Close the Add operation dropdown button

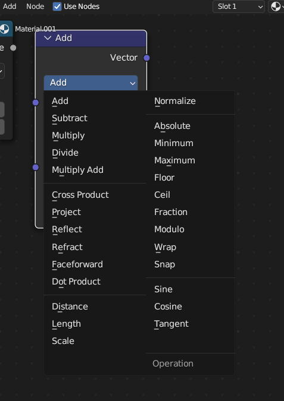click(90, 83)
